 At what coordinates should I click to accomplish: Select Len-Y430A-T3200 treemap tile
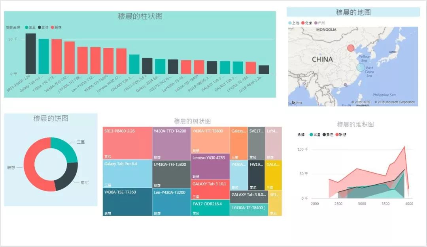(171, 202)
